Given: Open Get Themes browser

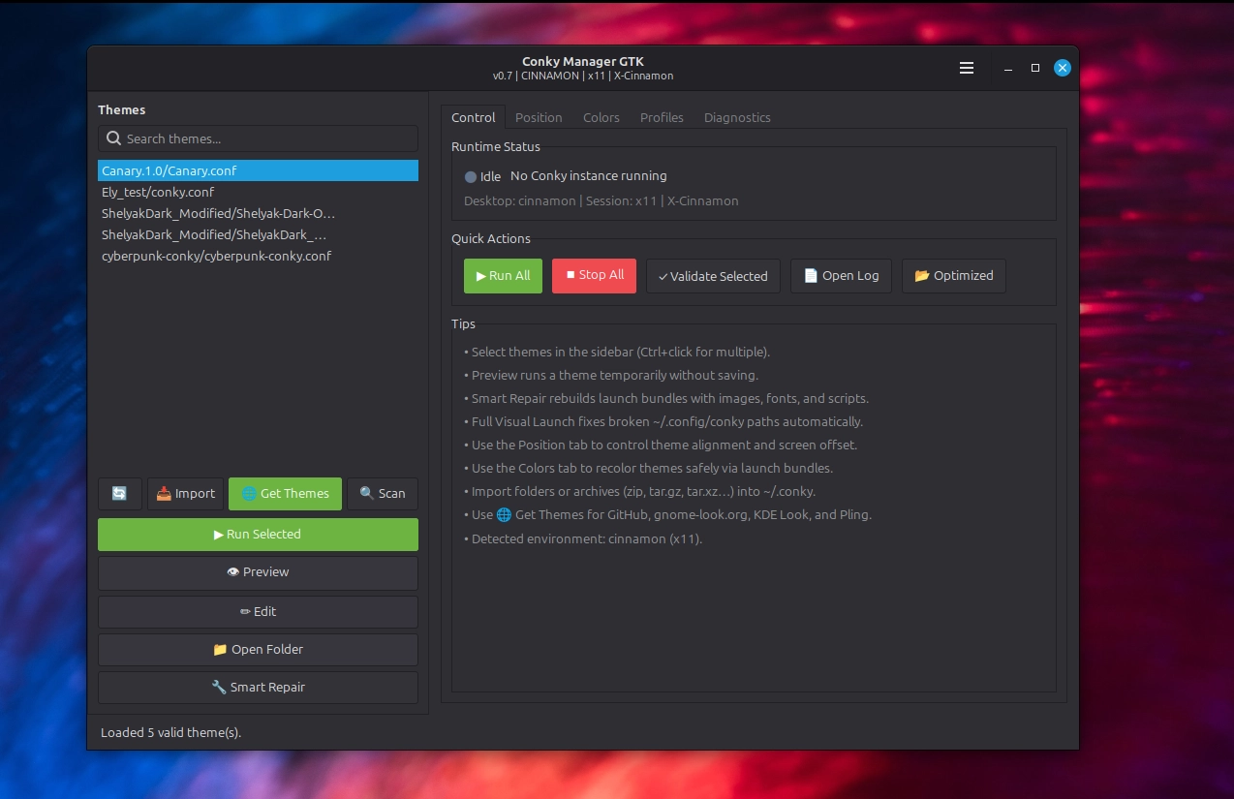Looking at the screenshot, I should tap(285, 494).
